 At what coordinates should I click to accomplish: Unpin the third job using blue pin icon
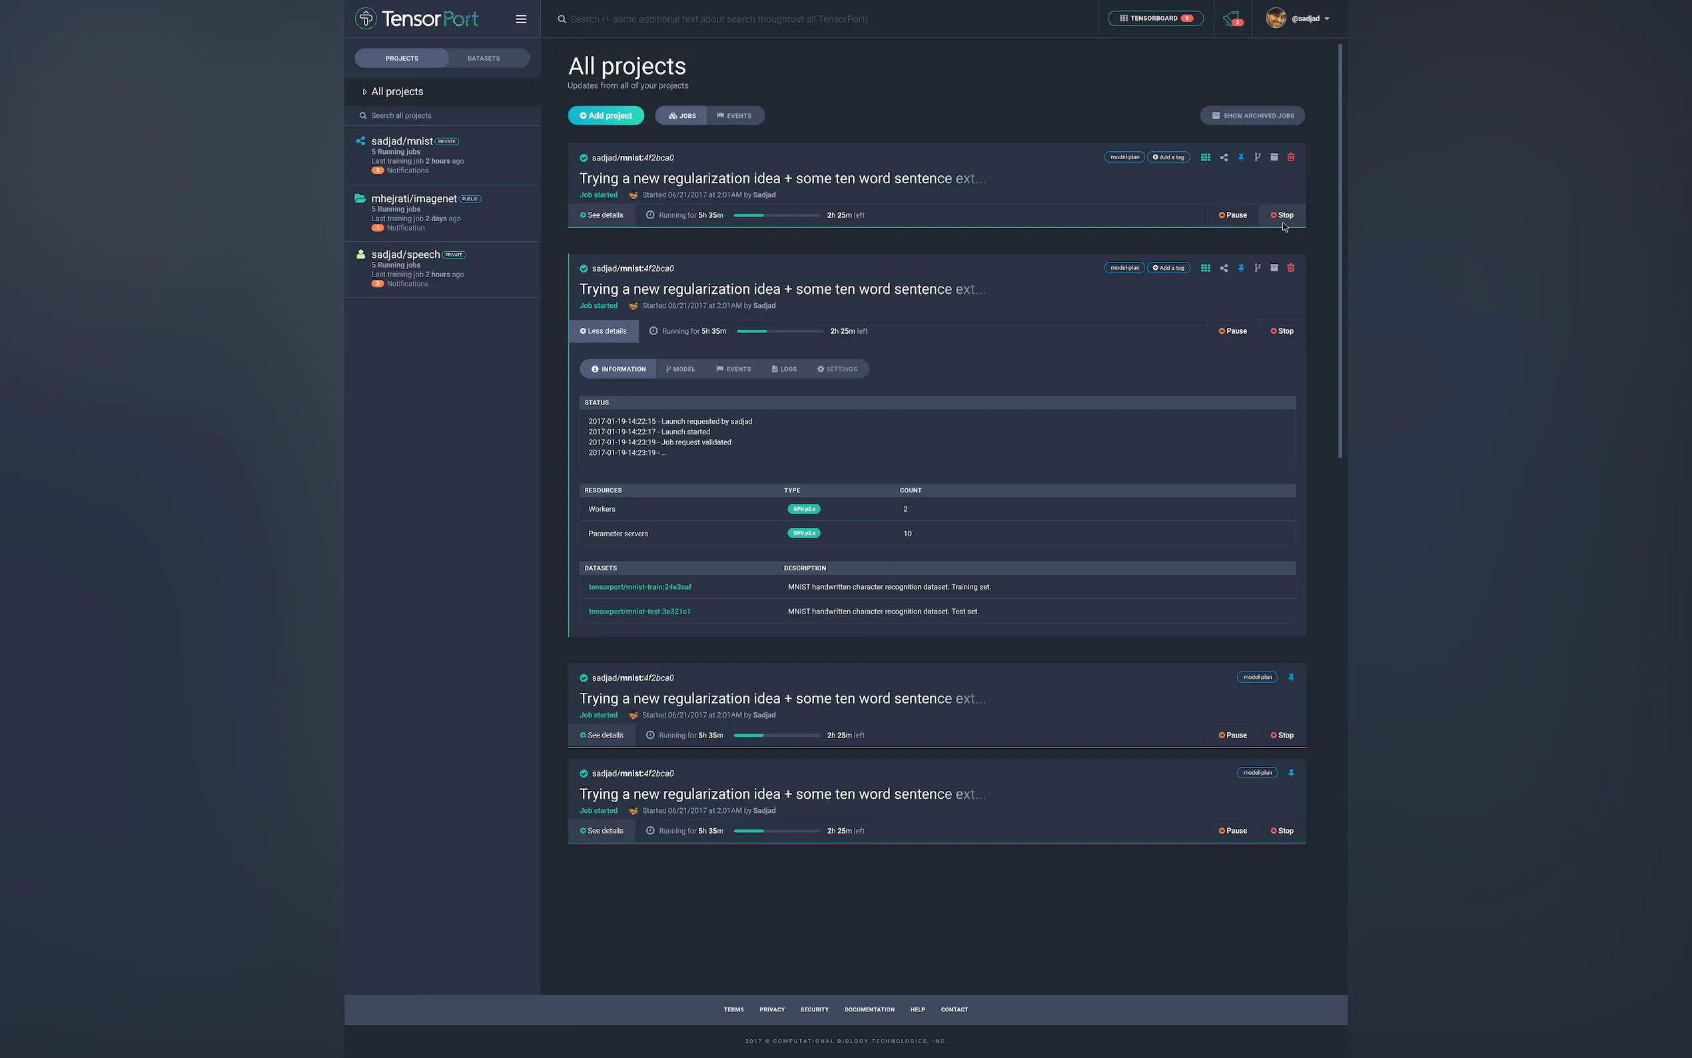pos(1290,678)
